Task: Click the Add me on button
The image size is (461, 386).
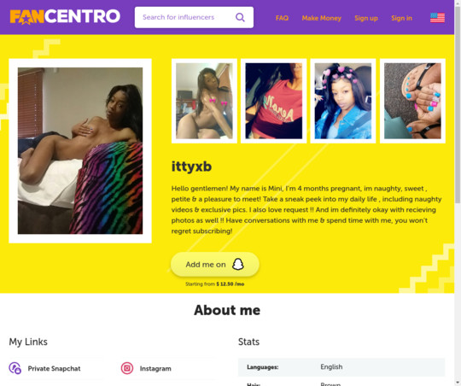Action: tap(215, 264)
